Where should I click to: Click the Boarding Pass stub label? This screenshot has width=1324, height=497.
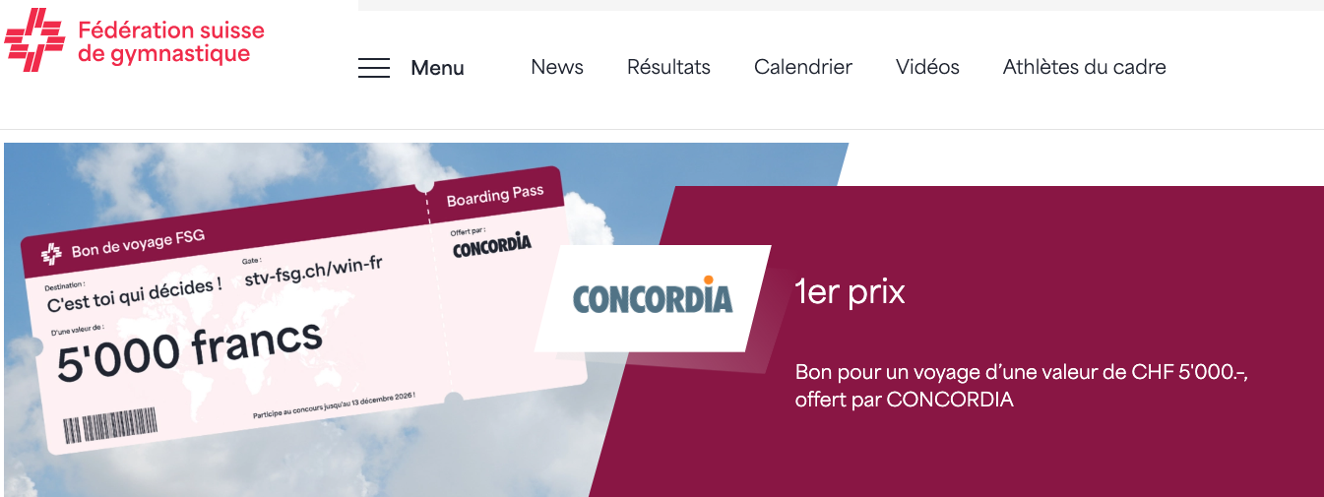tap(495, 195)
